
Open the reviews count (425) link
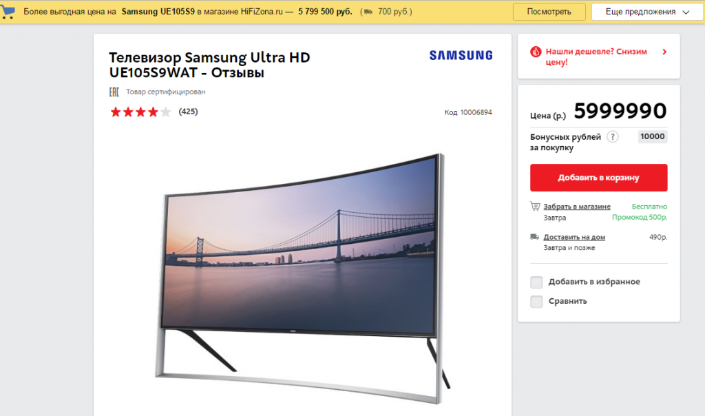pos(188,112)
